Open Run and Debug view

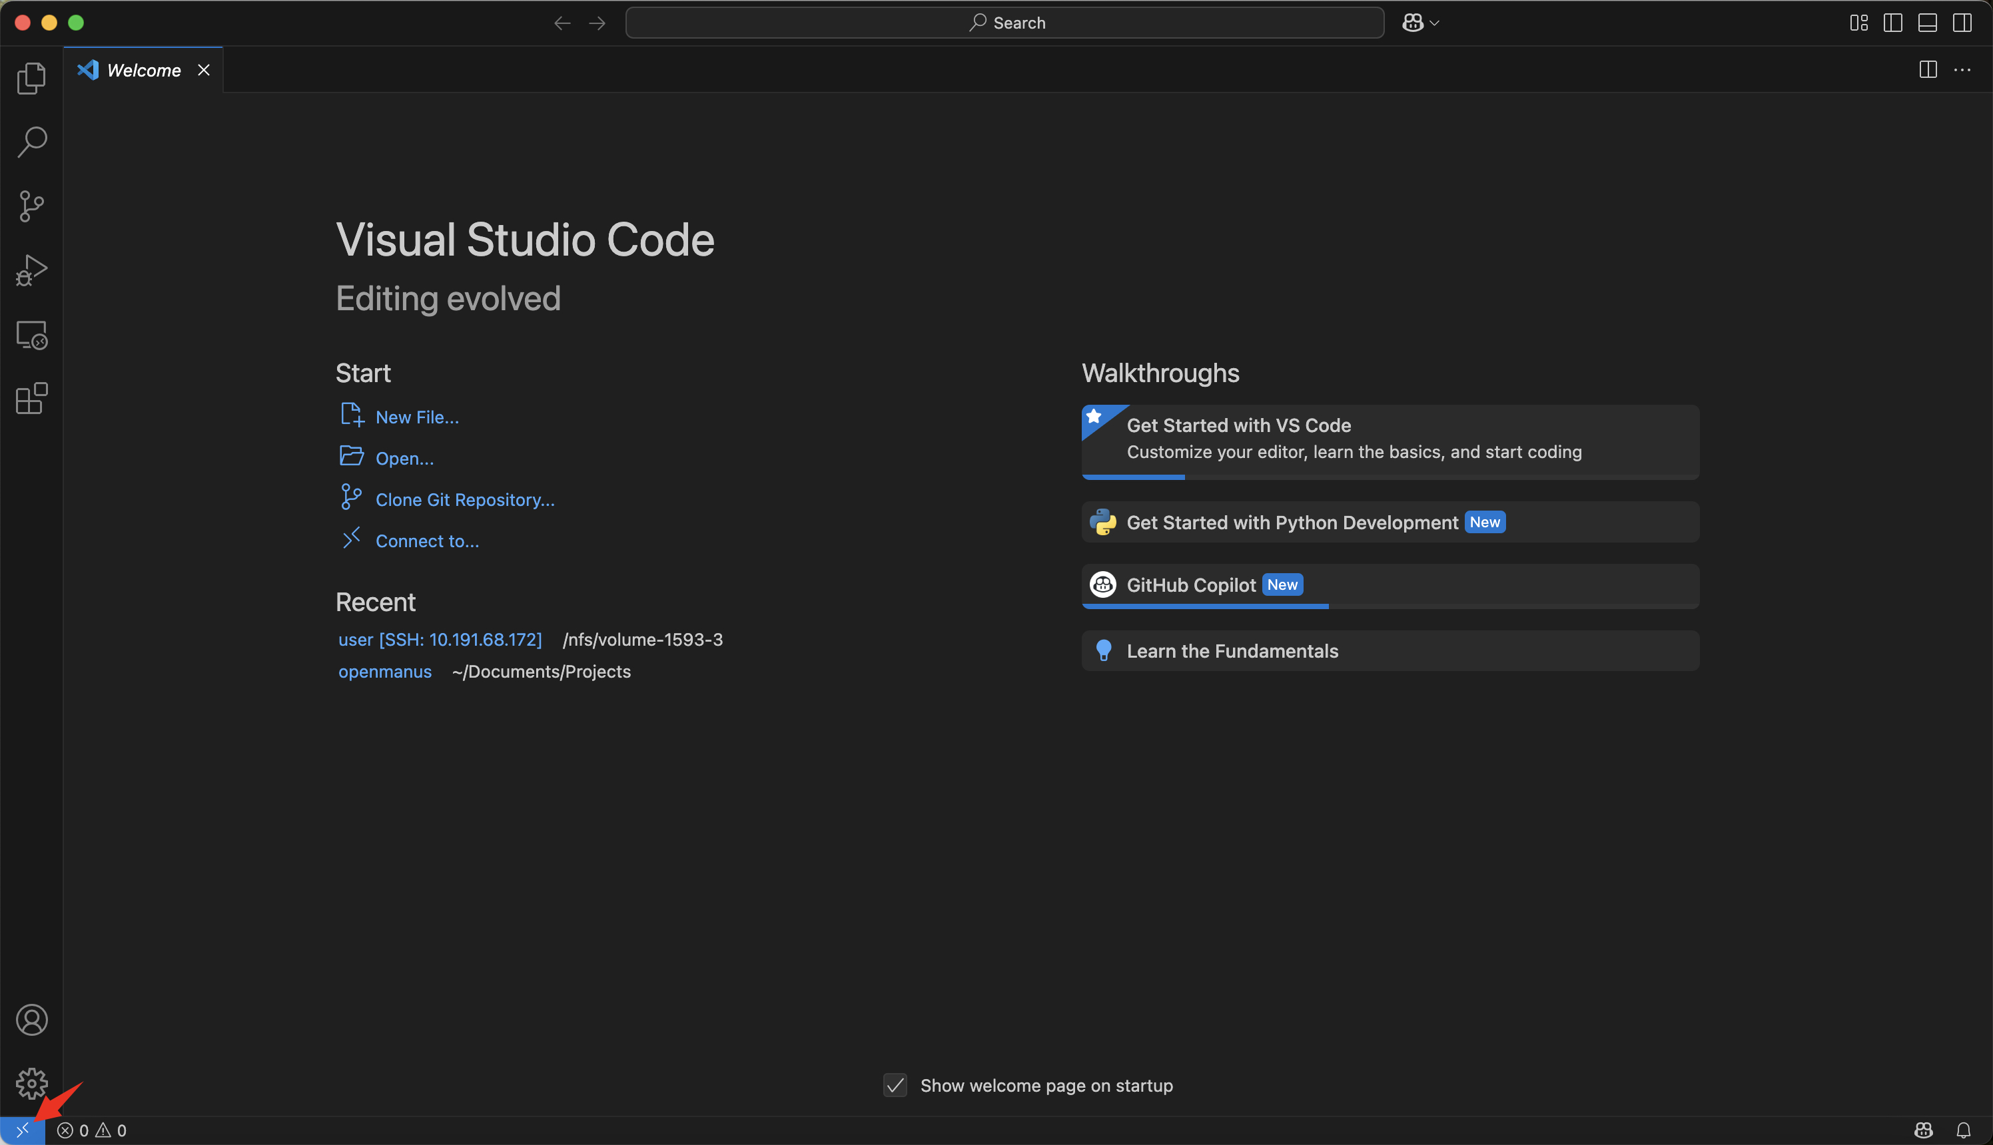(31, 270)
